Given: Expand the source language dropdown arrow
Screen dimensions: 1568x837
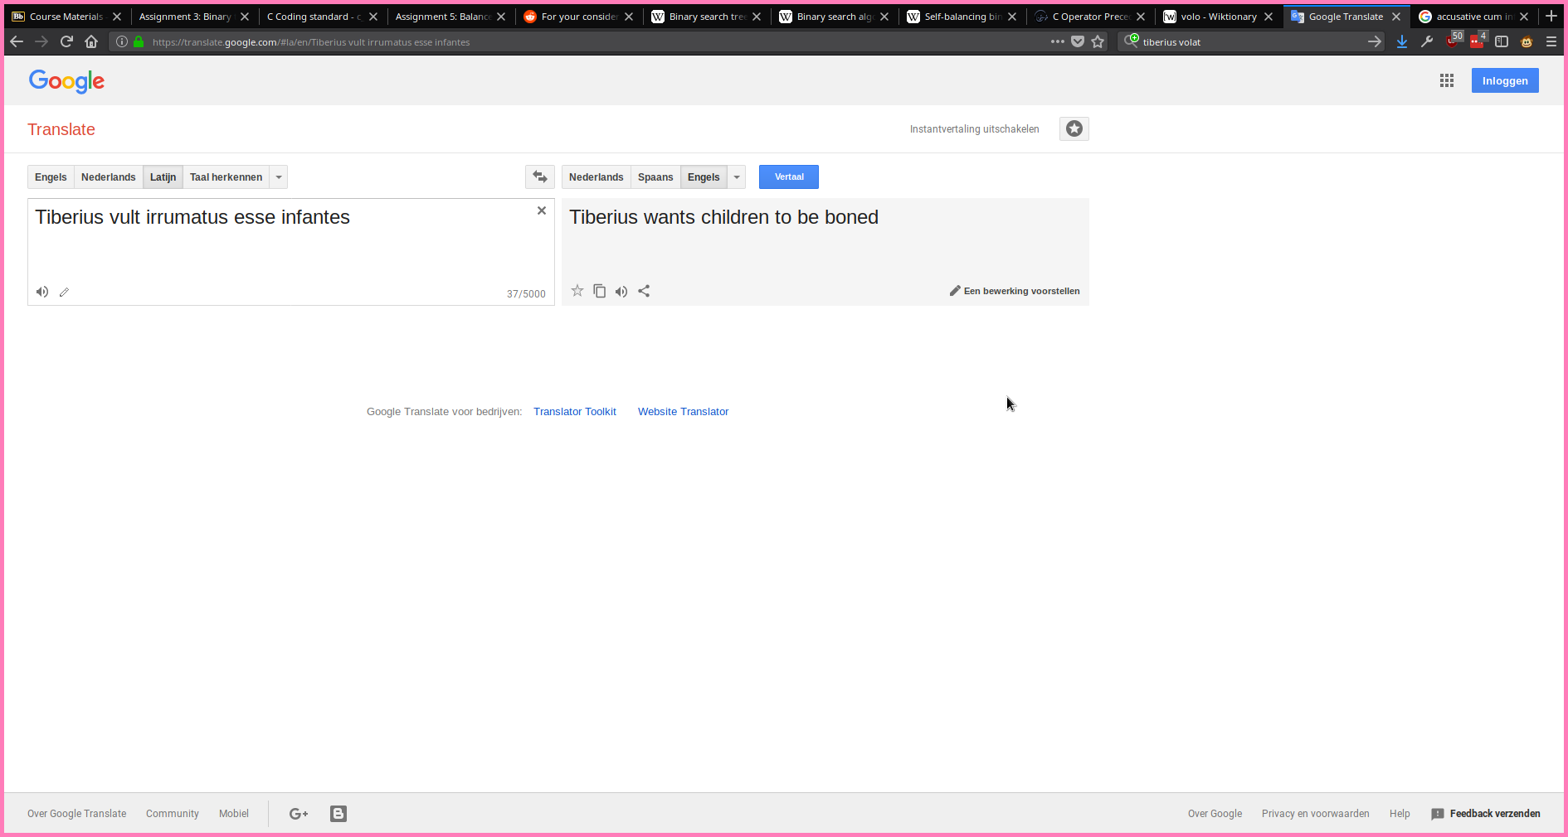Looking at the screenshot, I should (x=279, y=177).
